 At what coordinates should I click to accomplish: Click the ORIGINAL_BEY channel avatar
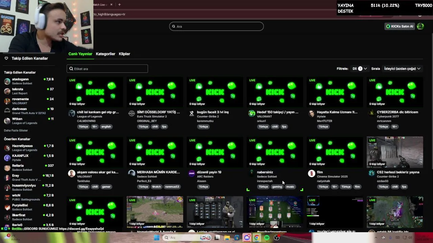(x=132, y=113)
